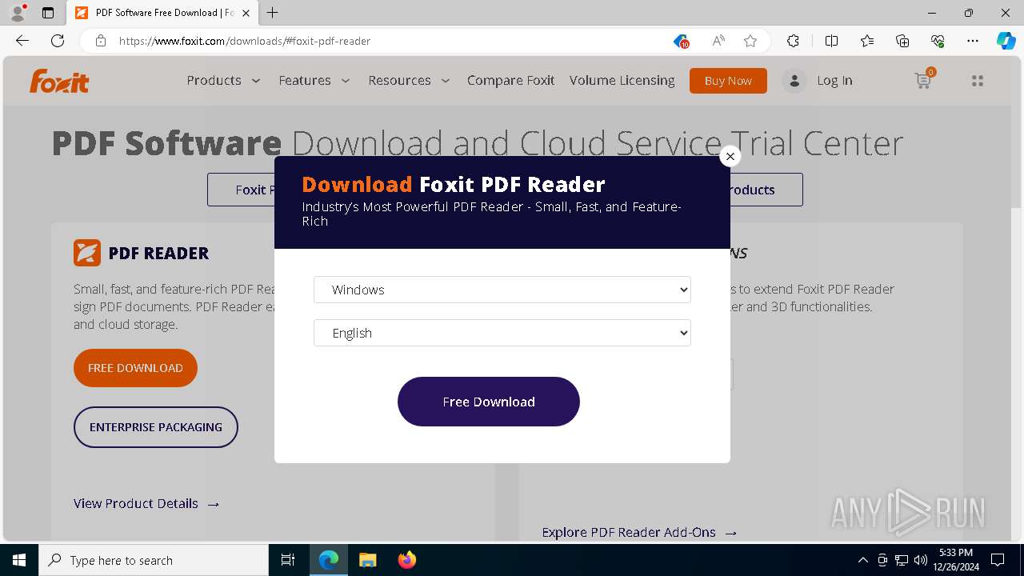
Task: Open the shopping badge icon in the address bar
Action: (681, 41)
